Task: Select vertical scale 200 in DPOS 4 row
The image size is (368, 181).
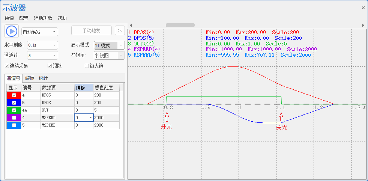Action: [106, 95]
